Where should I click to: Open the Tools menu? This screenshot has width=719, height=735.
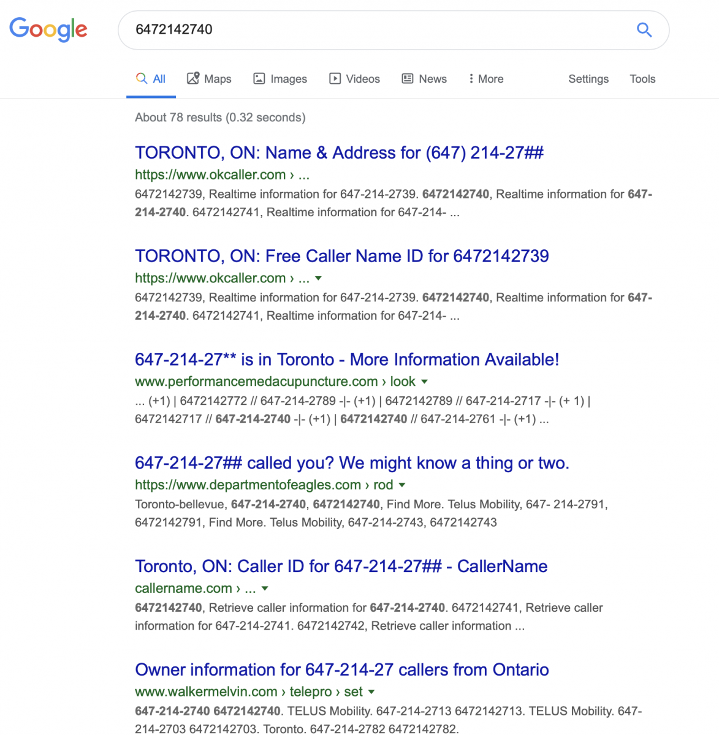[x=642, y=79]
